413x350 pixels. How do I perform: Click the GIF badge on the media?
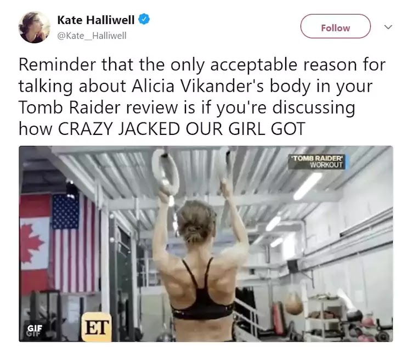click(x=35, y=328)
